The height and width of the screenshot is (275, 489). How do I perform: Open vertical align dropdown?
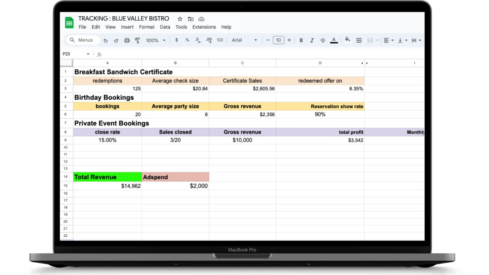pyautogui.click(x=402, y=40)
